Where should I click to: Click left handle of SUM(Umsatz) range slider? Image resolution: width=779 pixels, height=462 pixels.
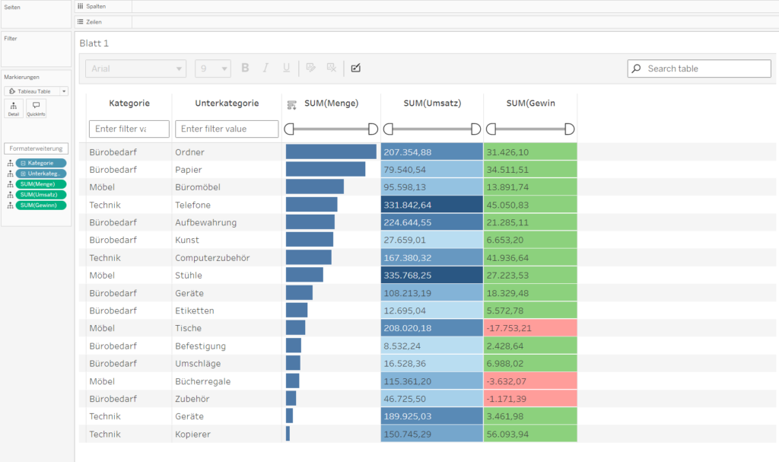coord(389,129)
